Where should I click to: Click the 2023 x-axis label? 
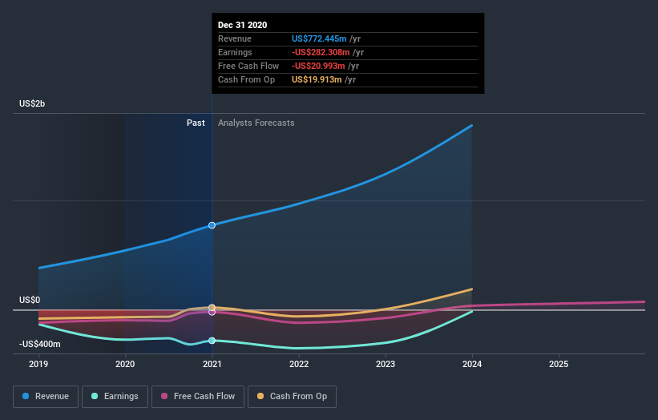click(386, 364)
